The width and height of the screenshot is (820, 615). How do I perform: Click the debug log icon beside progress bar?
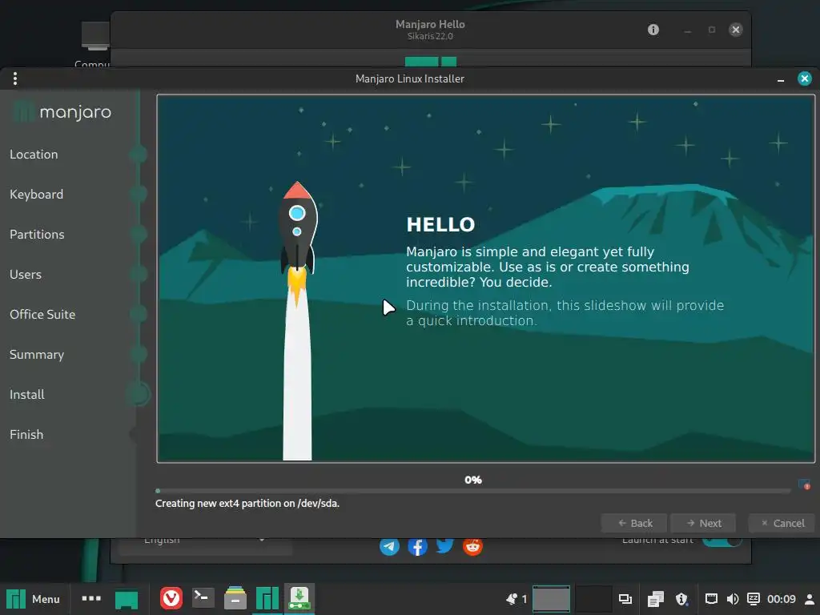[x=804, y=484]
